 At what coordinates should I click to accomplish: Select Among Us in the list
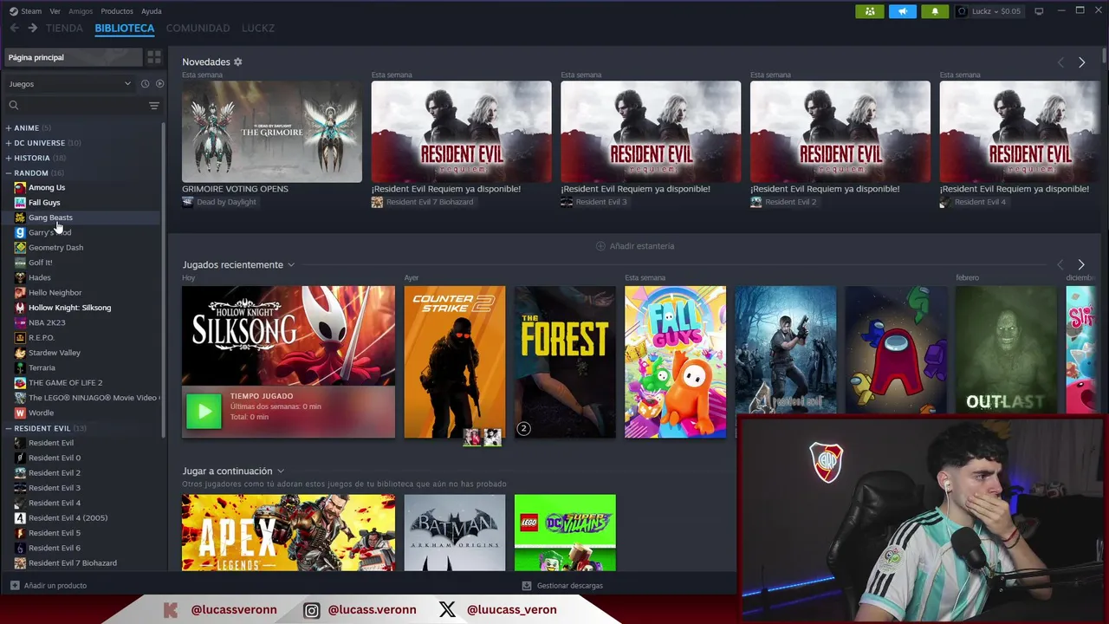(x=47, y=187)
